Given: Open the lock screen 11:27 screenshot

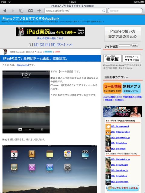Looking at the screenshot, I should point(26,102).
